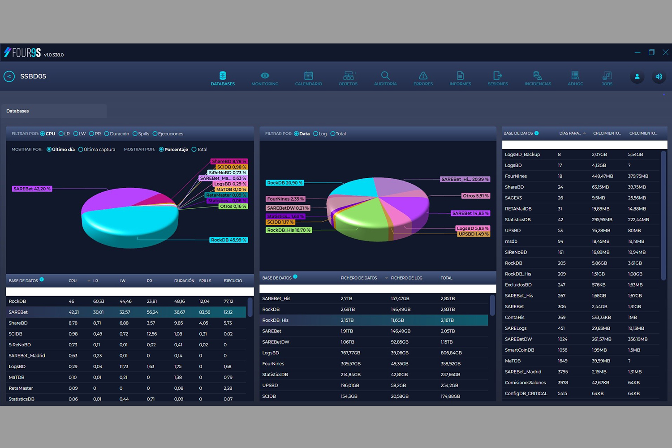Select ConfigDB_CRITICAL row in growth table
This screenshot has height=448, width=672.
[x=581, y=393]
